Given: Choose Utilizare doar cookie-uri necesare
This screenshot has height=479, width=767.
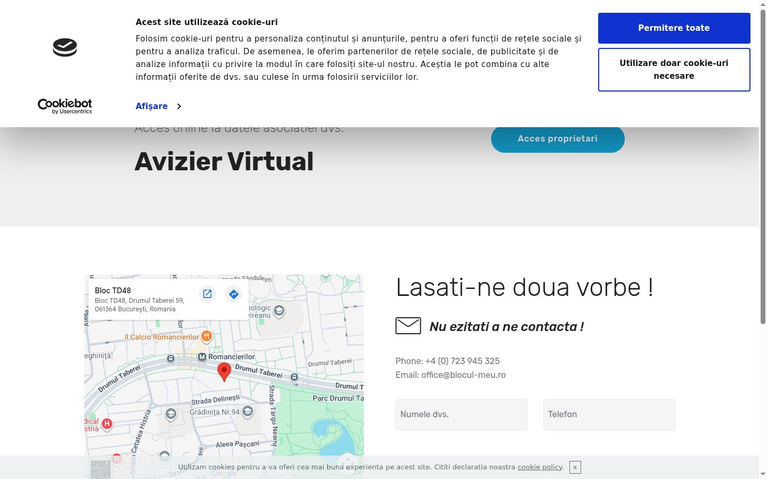Looking at the screenshot, I should [x=674, y=70].
